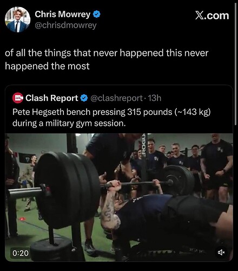
Task: Click the vertical scrollbar on the right edge
Action: (235, 64)
